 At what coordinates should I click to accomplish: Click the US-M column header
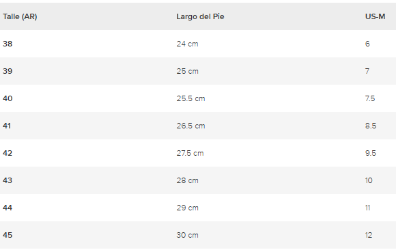coord(375,16)
